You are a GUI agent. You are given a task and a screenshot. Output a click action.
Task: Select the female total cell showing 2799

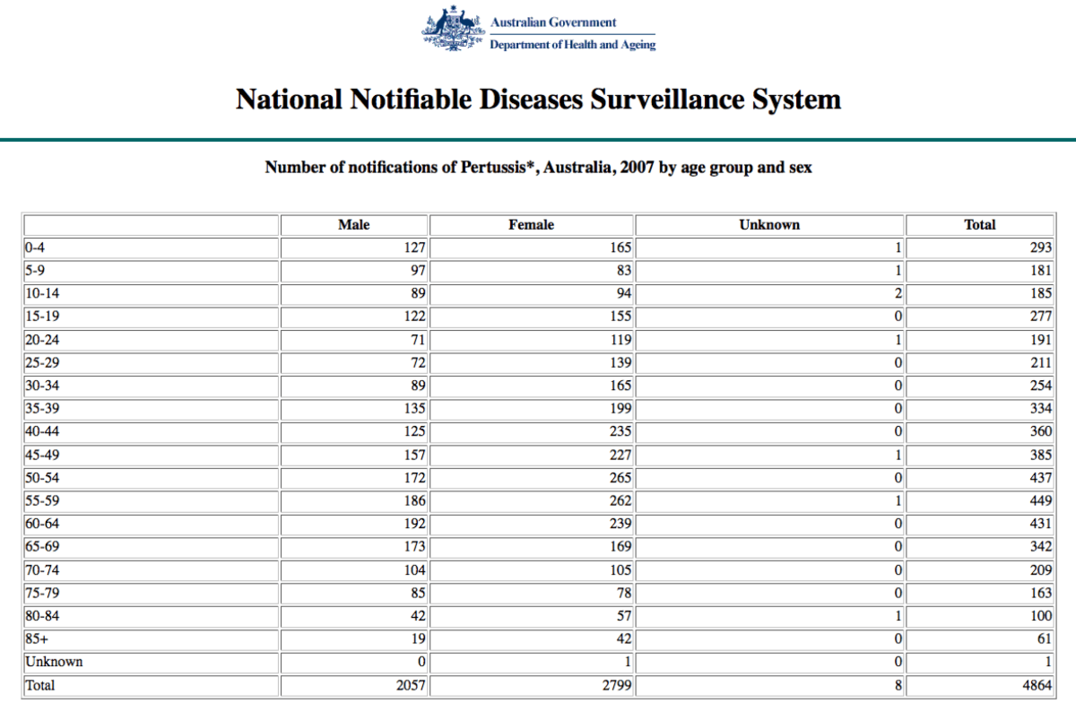click(x=616, y=685)
